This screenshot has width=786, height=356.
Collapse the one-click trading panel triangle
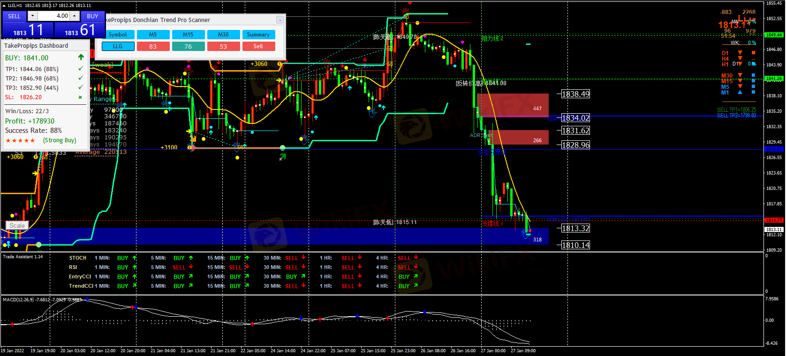4,6
